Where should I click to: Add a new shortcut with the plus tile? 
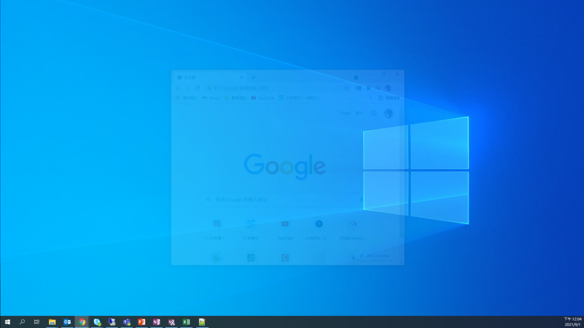(x=352, y=258)
